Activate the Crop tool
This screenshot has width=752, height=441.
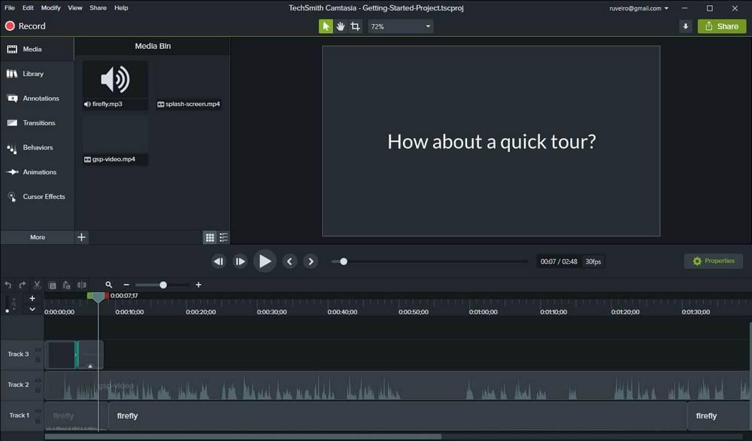(x=356, y=26)
